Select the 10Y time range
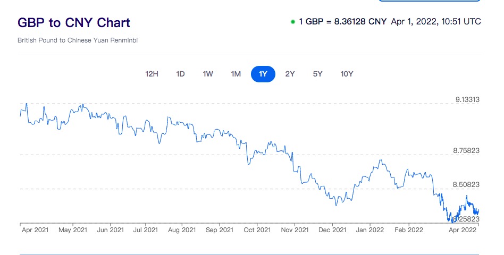 [347, 74]
